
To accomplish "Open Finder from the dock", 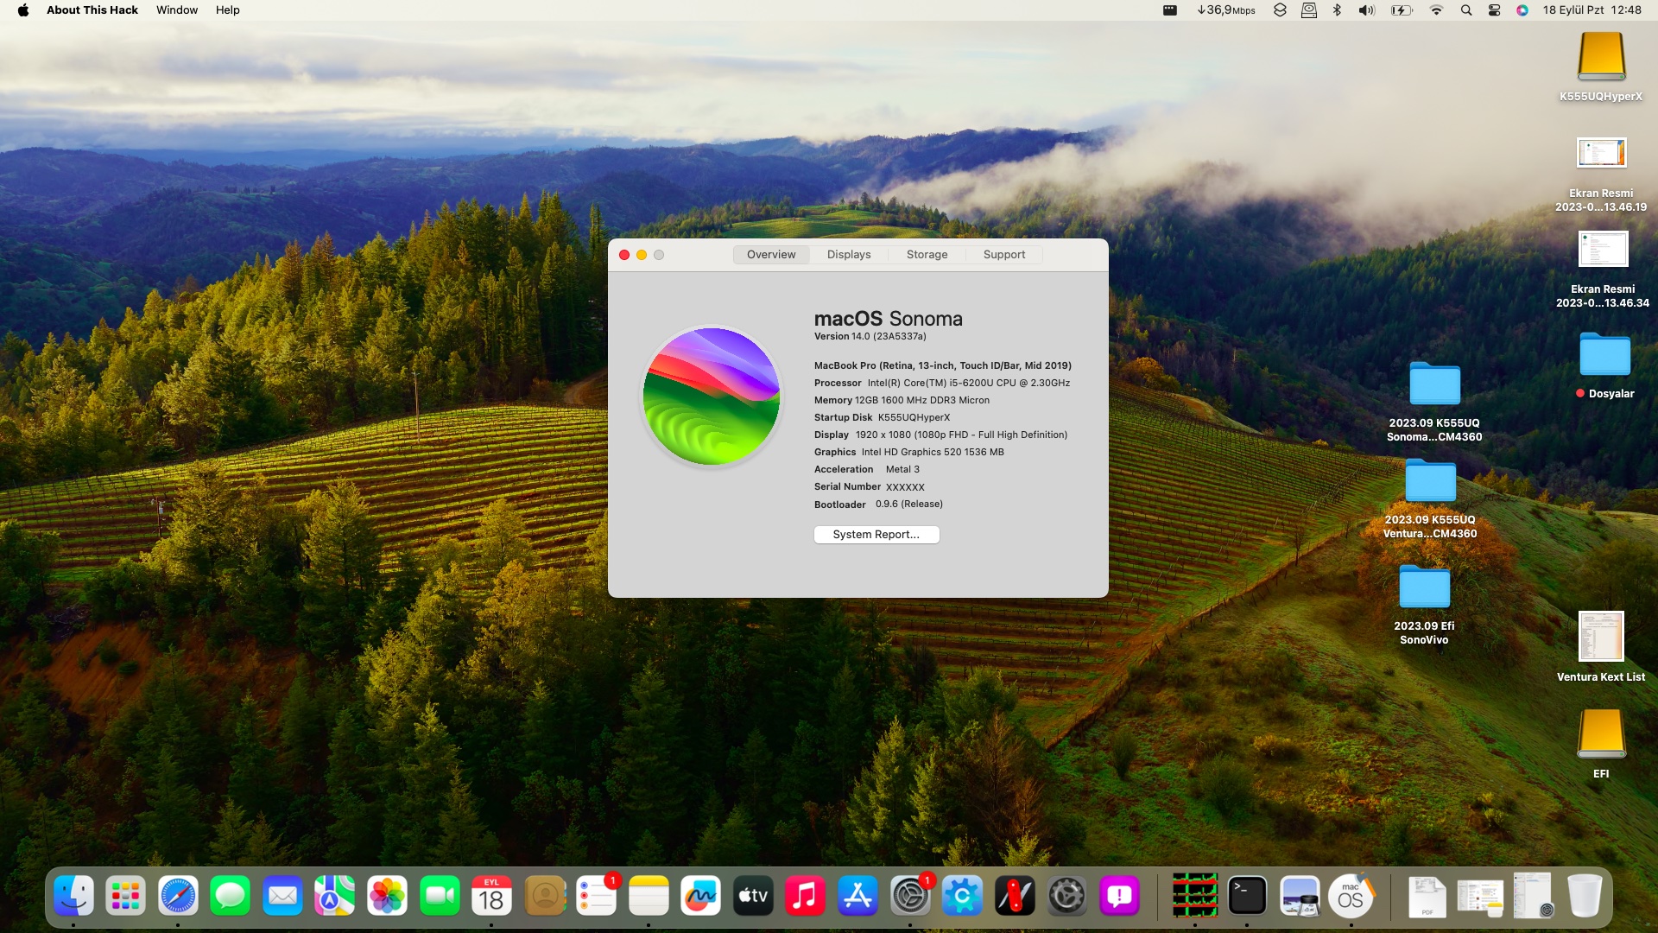I will click(73, 896).
